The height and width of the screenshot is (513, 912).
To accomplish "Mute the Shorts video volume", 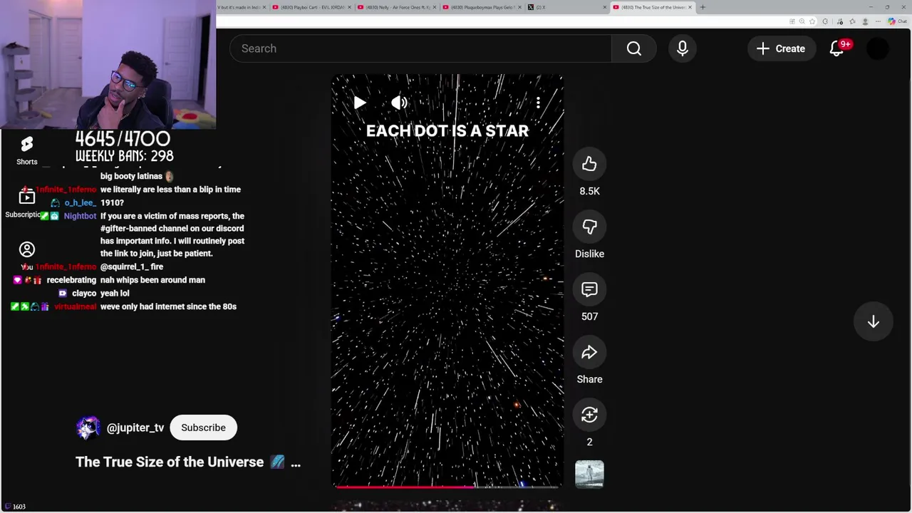I will pyautogui.click(x=399, y=103).
